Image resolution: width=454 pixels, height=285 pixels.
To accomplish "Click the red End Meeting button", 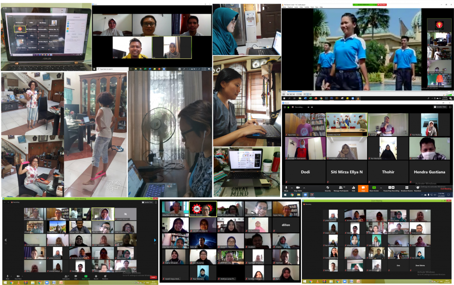I will (x=444, y=188).
